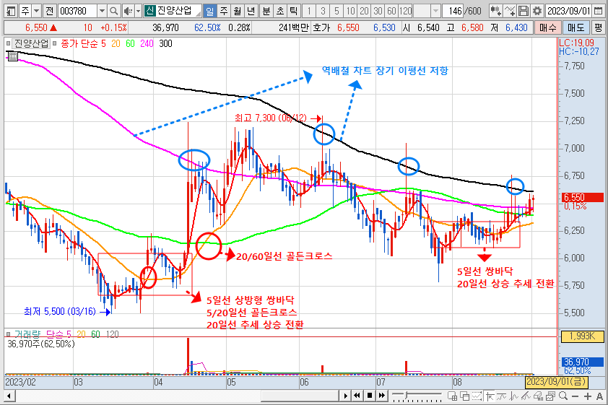Click the 주 market selector button
This screenshot has height=405, width=608.
tap(25, 11)
